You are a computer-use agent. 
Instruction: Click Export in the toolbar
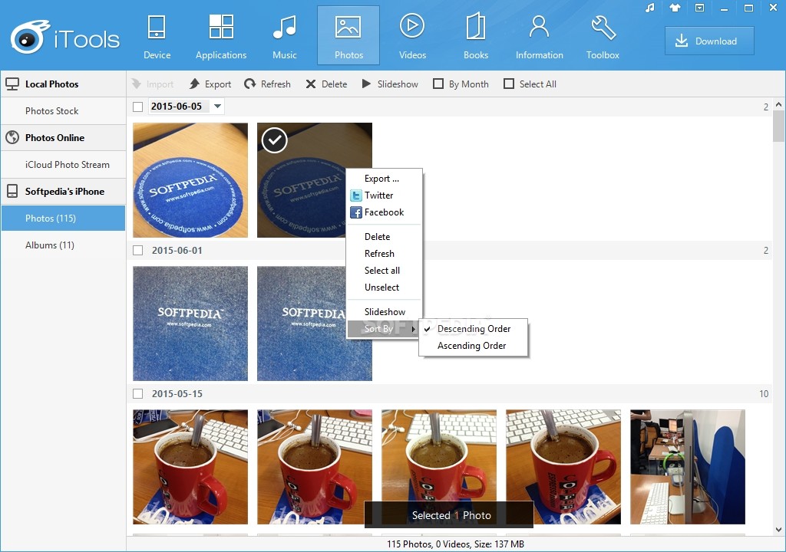click(x=210, y=84)
